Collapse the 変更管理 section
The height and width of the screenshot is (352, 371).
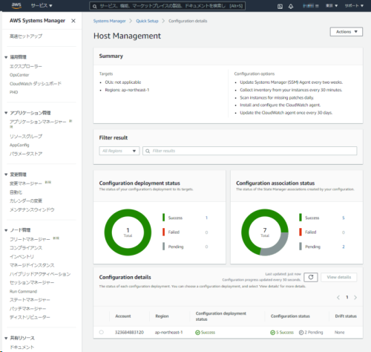6,175
